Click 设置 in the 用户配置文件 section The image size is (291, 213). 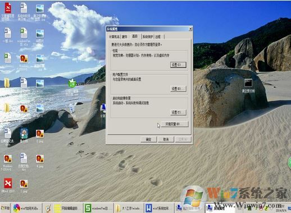pyautogui.click(x=178, y=88)
